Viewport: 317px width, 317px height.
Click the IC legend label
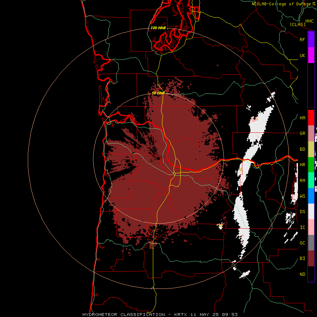(302, 228)
